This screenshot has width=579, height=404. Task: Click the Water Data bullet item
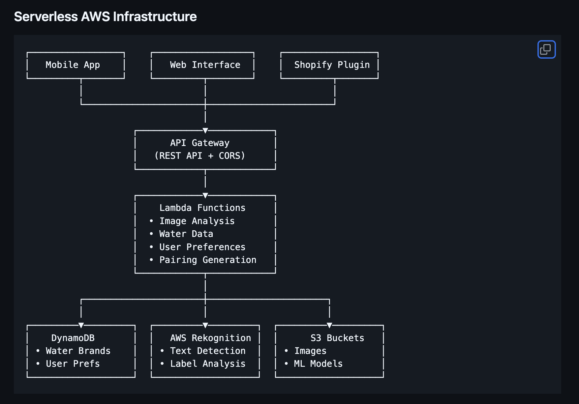(186, 234)
